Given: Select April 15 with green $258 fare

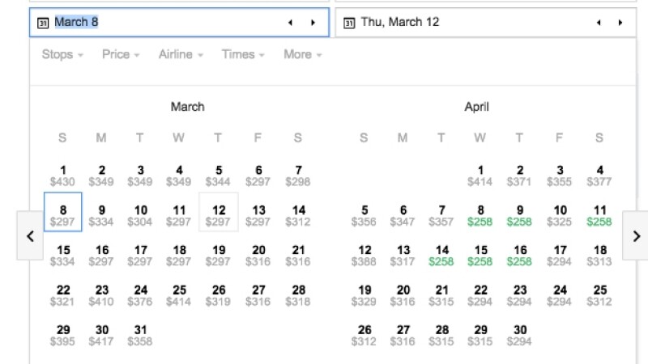Looking at the screenshot, I should pos(480,256).
